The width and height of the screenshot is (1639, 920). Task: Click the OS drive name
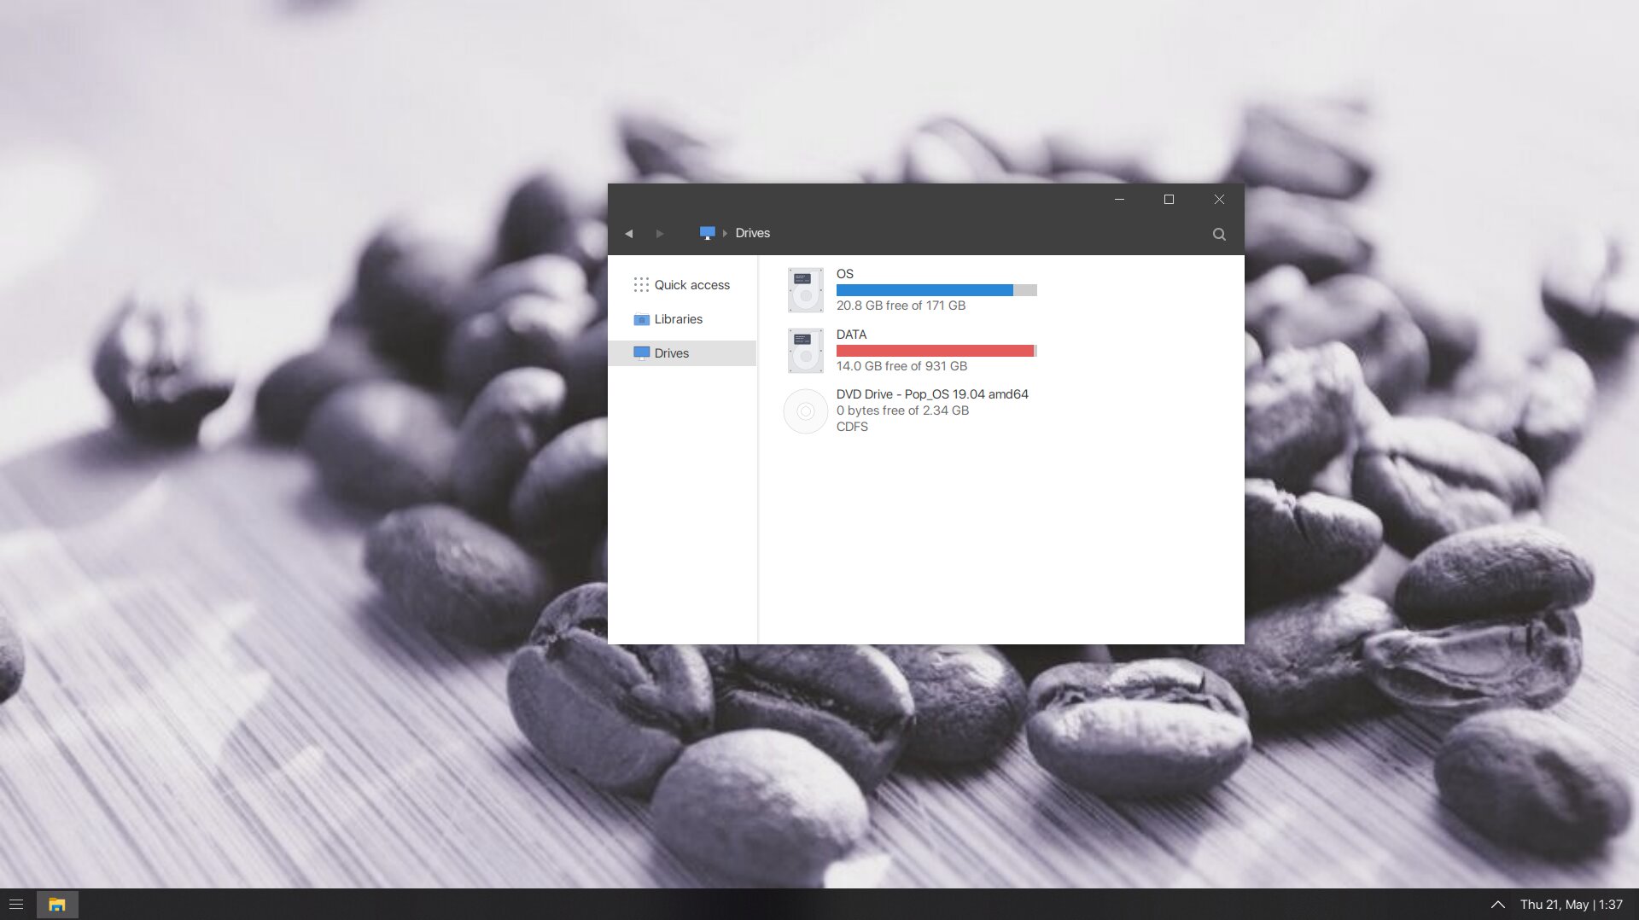pyautogui.click(x=844, y=274)
